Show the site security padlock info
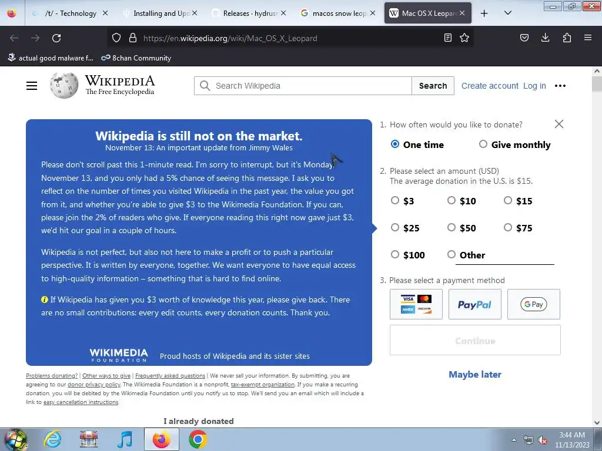The width and height of the screenshot is (602, 451). [133, 38]
